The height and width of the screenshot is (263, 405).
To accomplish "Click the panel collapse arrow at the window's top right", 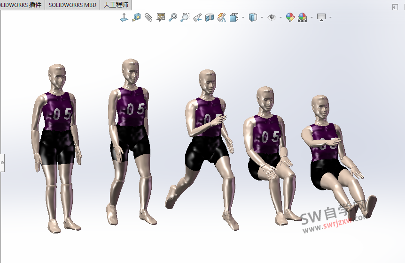I will (395, 7).
